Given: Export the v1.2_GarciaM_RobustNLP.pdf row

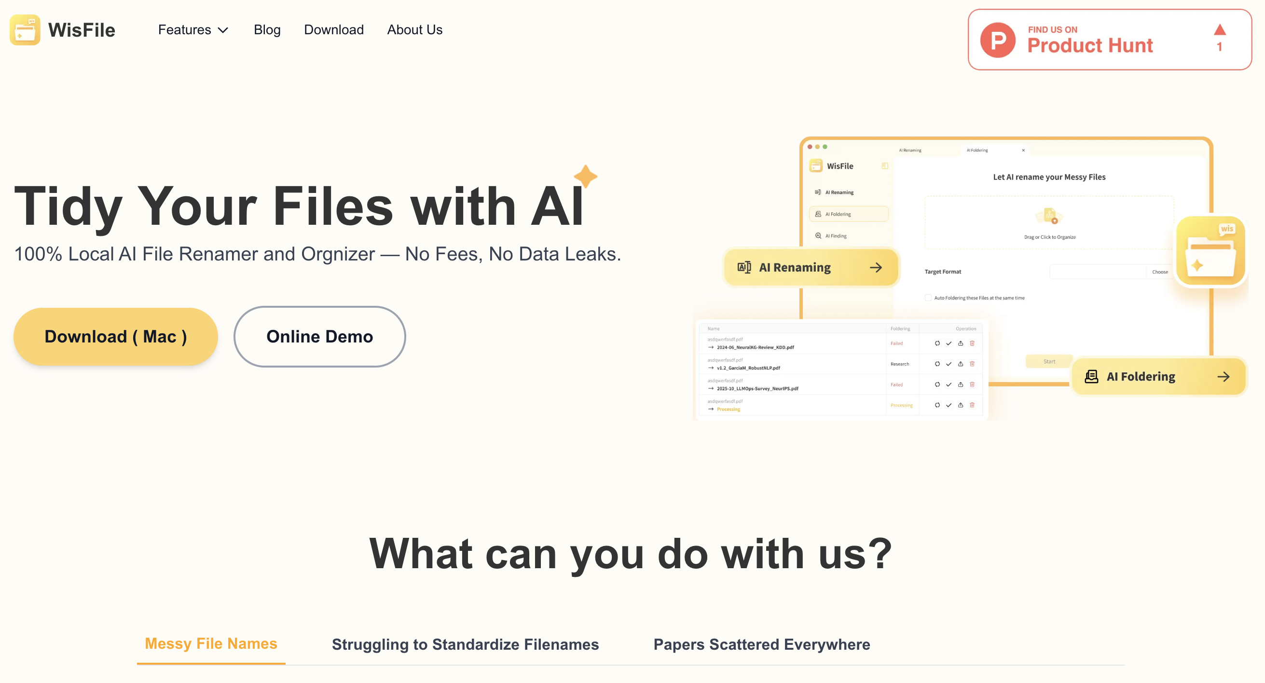Looking at the screenshot, I should point(961,364).
